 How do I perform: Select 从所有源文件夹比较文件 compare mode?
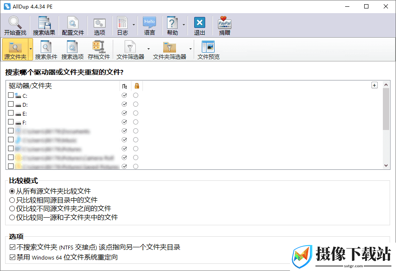[x=50, y=191]
